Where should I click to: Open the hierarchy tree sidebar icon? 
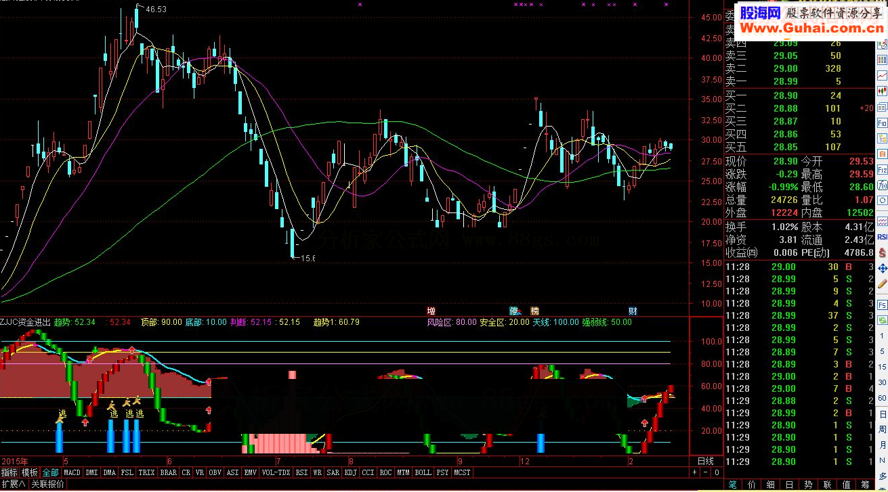[882, 138]
